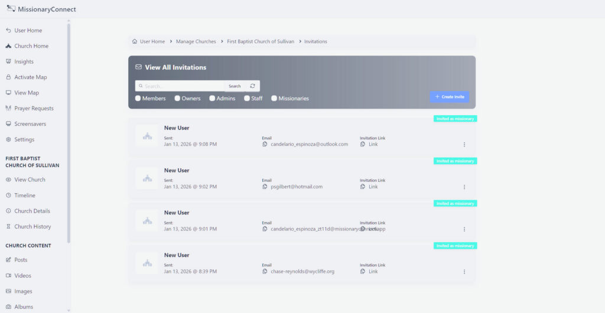Copy invitation link icon for chase-reynolds invite
This screenshot has height=313, width=605.
click(x=363, y=272)
